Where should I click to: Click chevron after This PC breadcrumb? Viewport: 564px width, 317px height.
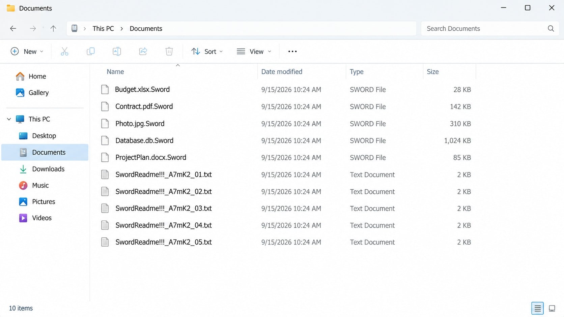122,29
